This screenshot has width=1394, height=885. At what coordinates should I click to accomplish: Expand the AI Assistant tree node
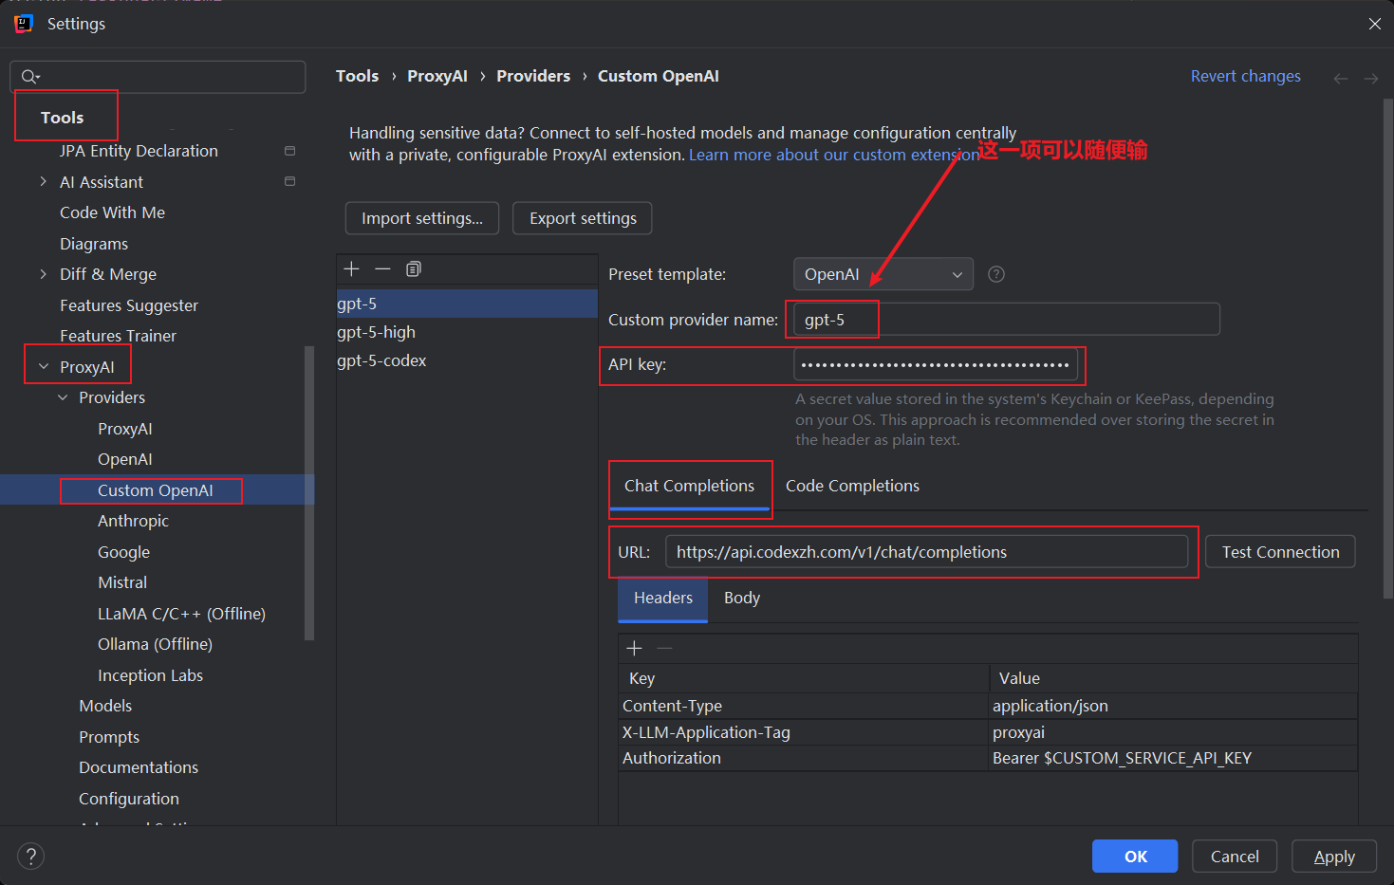click(42, 181)
